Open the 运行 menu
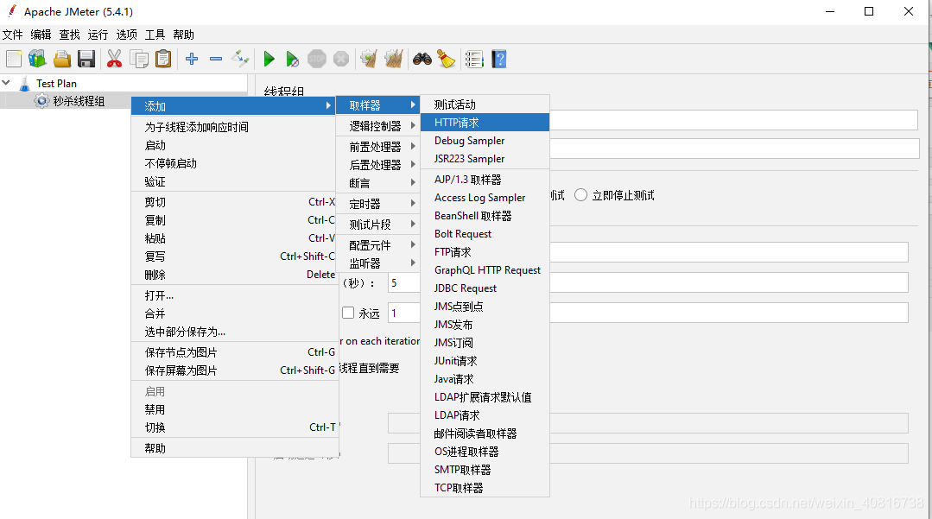The width and height of the screenshot is (932, 519). coord(98,35)
